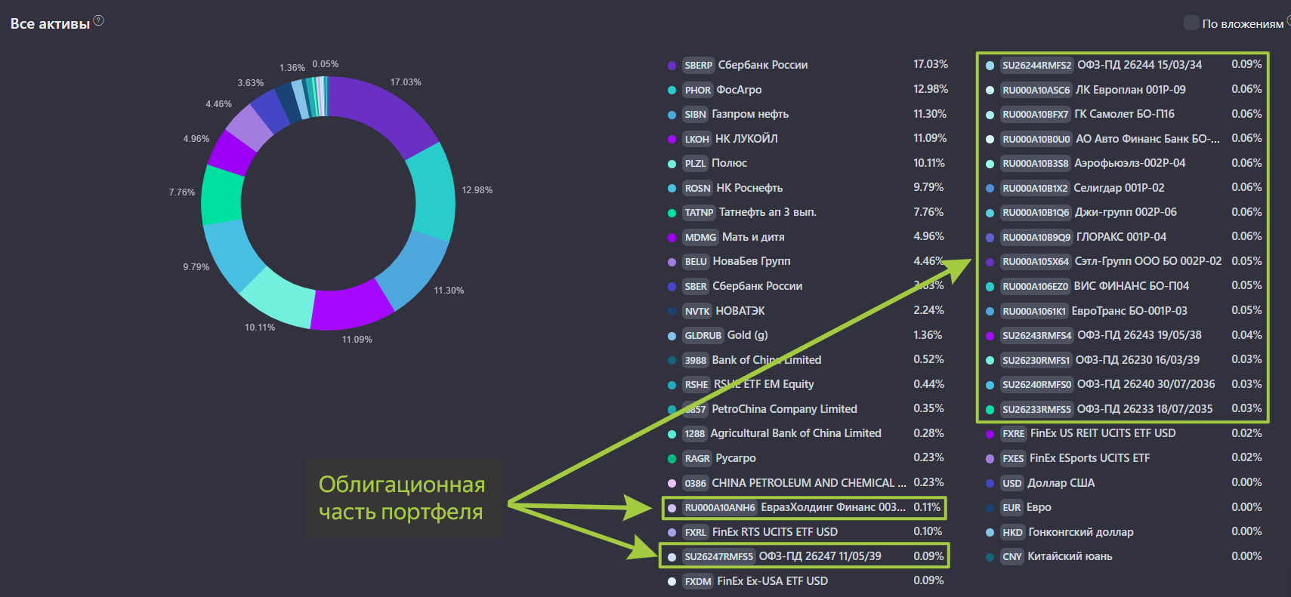Select the Селигдар 001Р-02 bond

pyautogui.click(x=1123, y=188)
